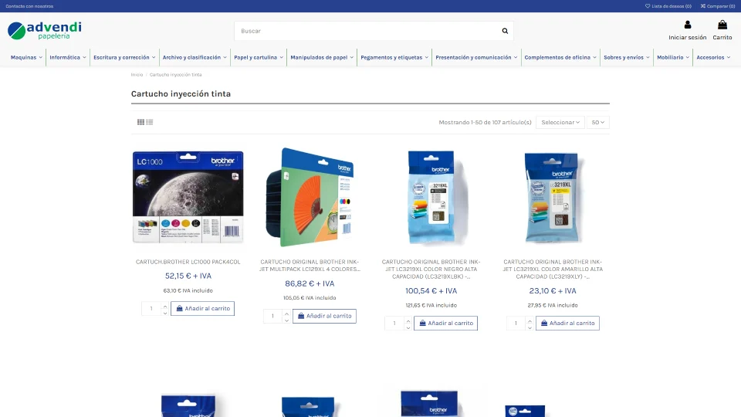Increase quantity for LC3219XL amarillo
The image size is (741, 417).
[530, 320]
